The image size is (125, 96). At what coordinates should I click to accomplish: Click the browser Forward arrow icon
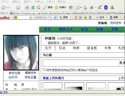pos(18,7)
